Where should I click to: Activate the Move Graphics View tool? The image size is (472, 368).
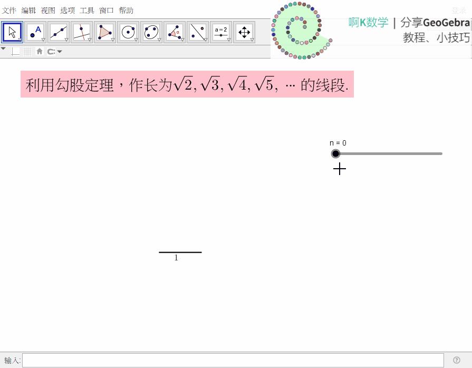(244, 32)
